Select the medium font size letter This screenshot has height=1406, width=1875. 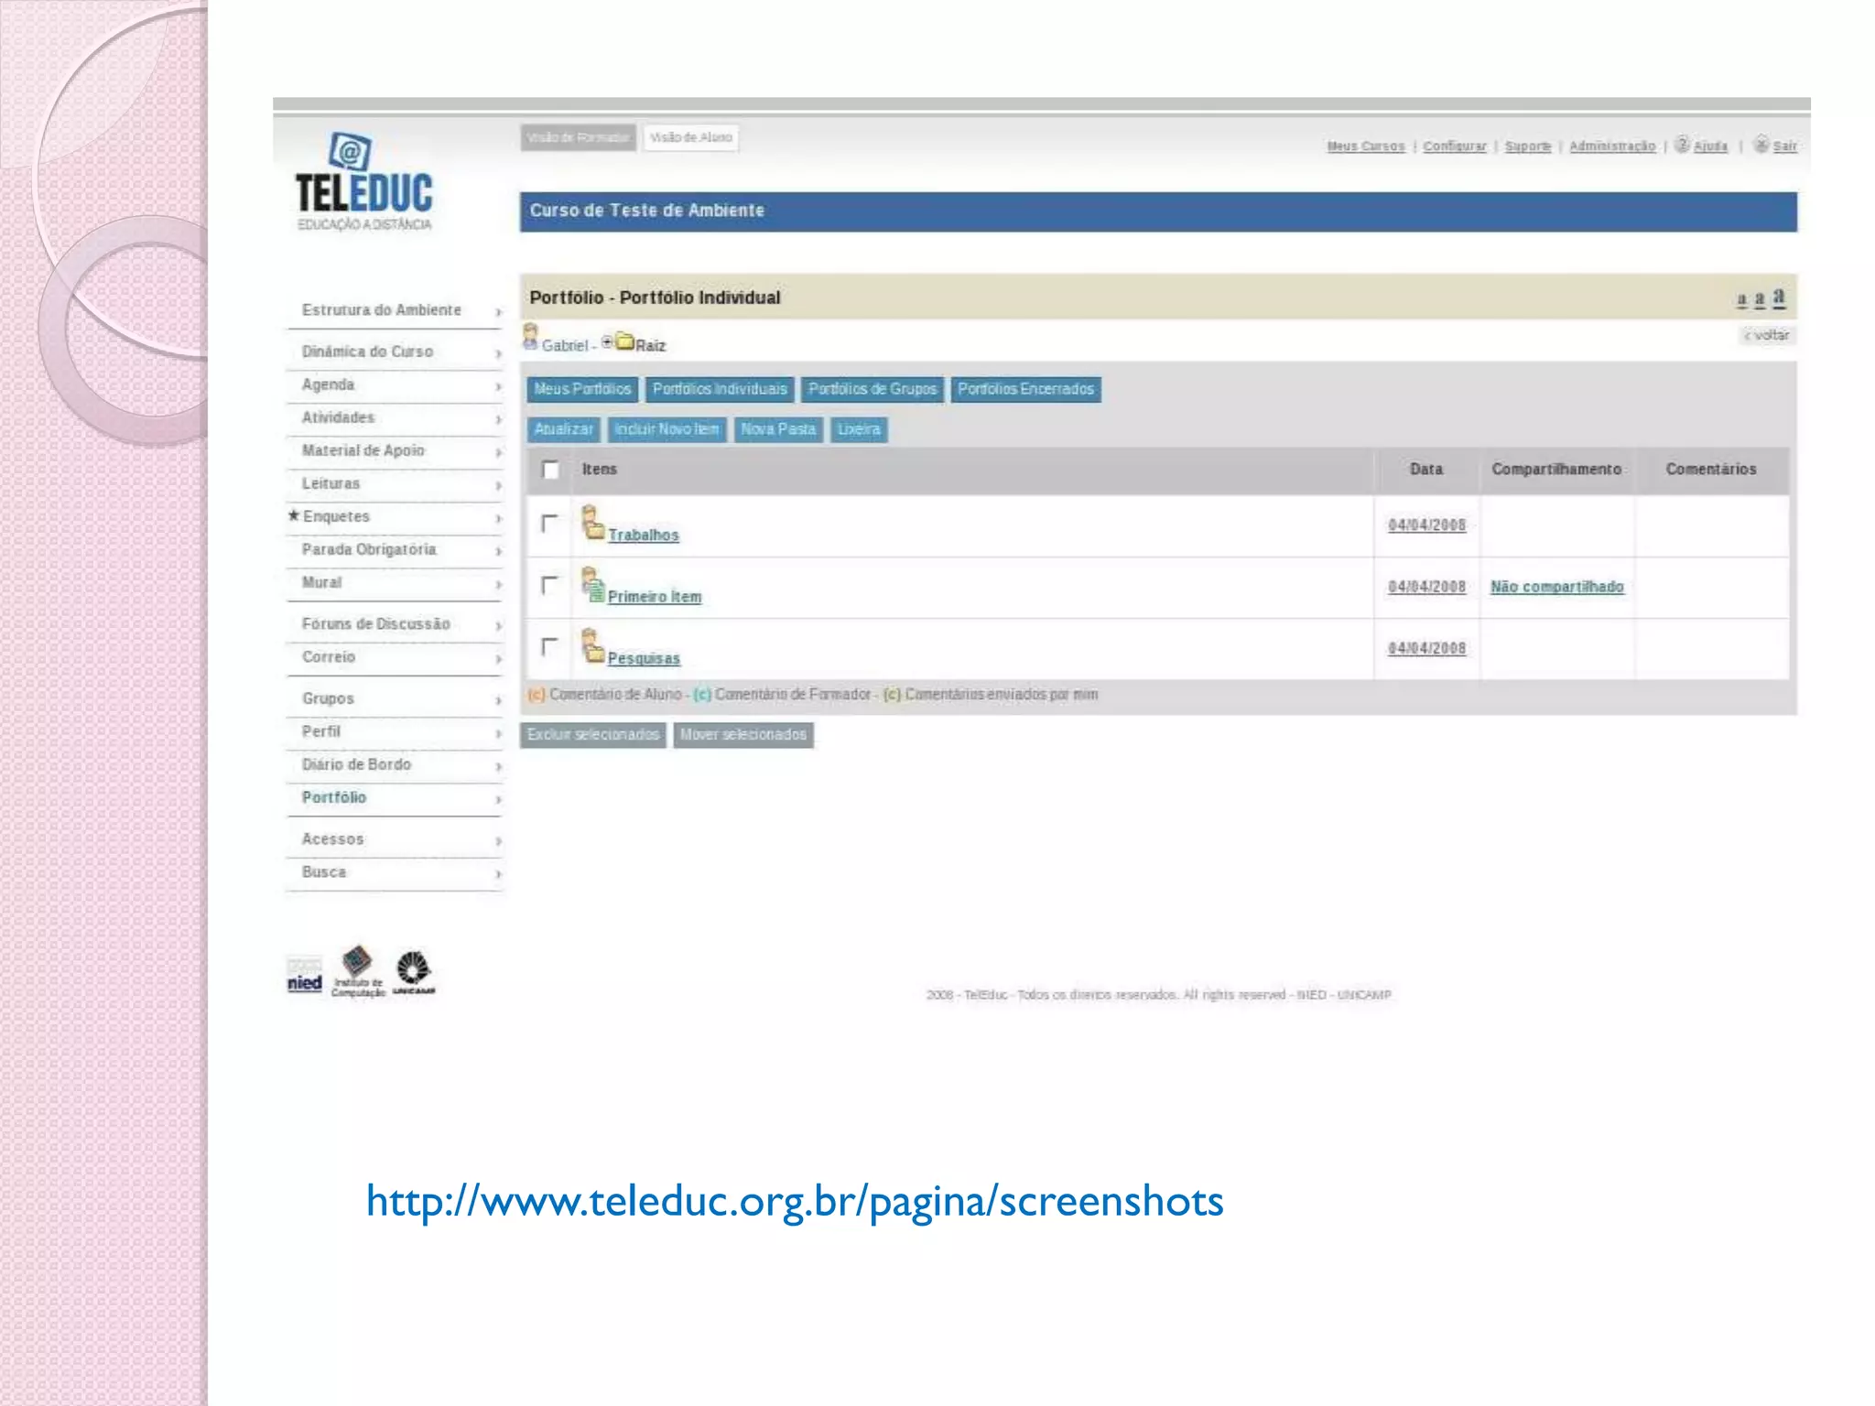tap(1759, 298)
